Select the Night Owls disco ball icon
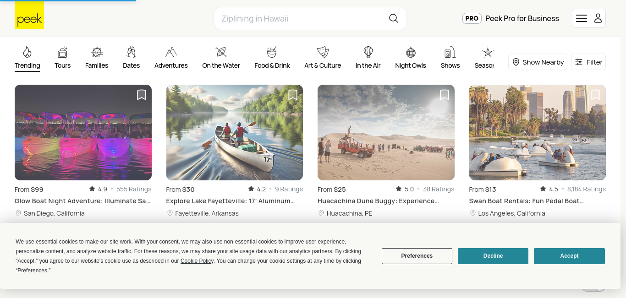This screenshot has height=298, width=626. click(x=411, y=52)
